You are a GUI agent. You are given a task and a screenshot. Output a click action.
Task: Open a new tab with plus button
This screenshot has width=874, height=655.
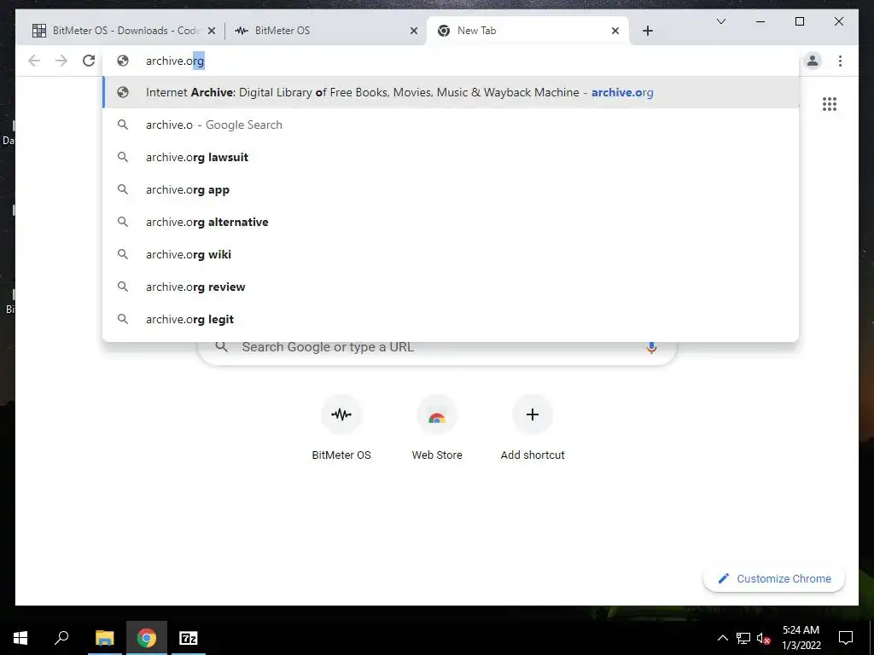pos(647,31)
